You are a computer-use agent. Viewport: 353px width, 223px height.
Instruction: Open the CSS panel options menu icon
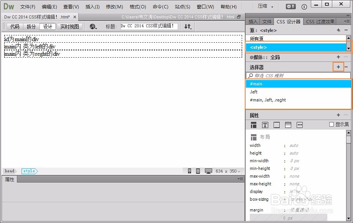(x=347, y=22)
